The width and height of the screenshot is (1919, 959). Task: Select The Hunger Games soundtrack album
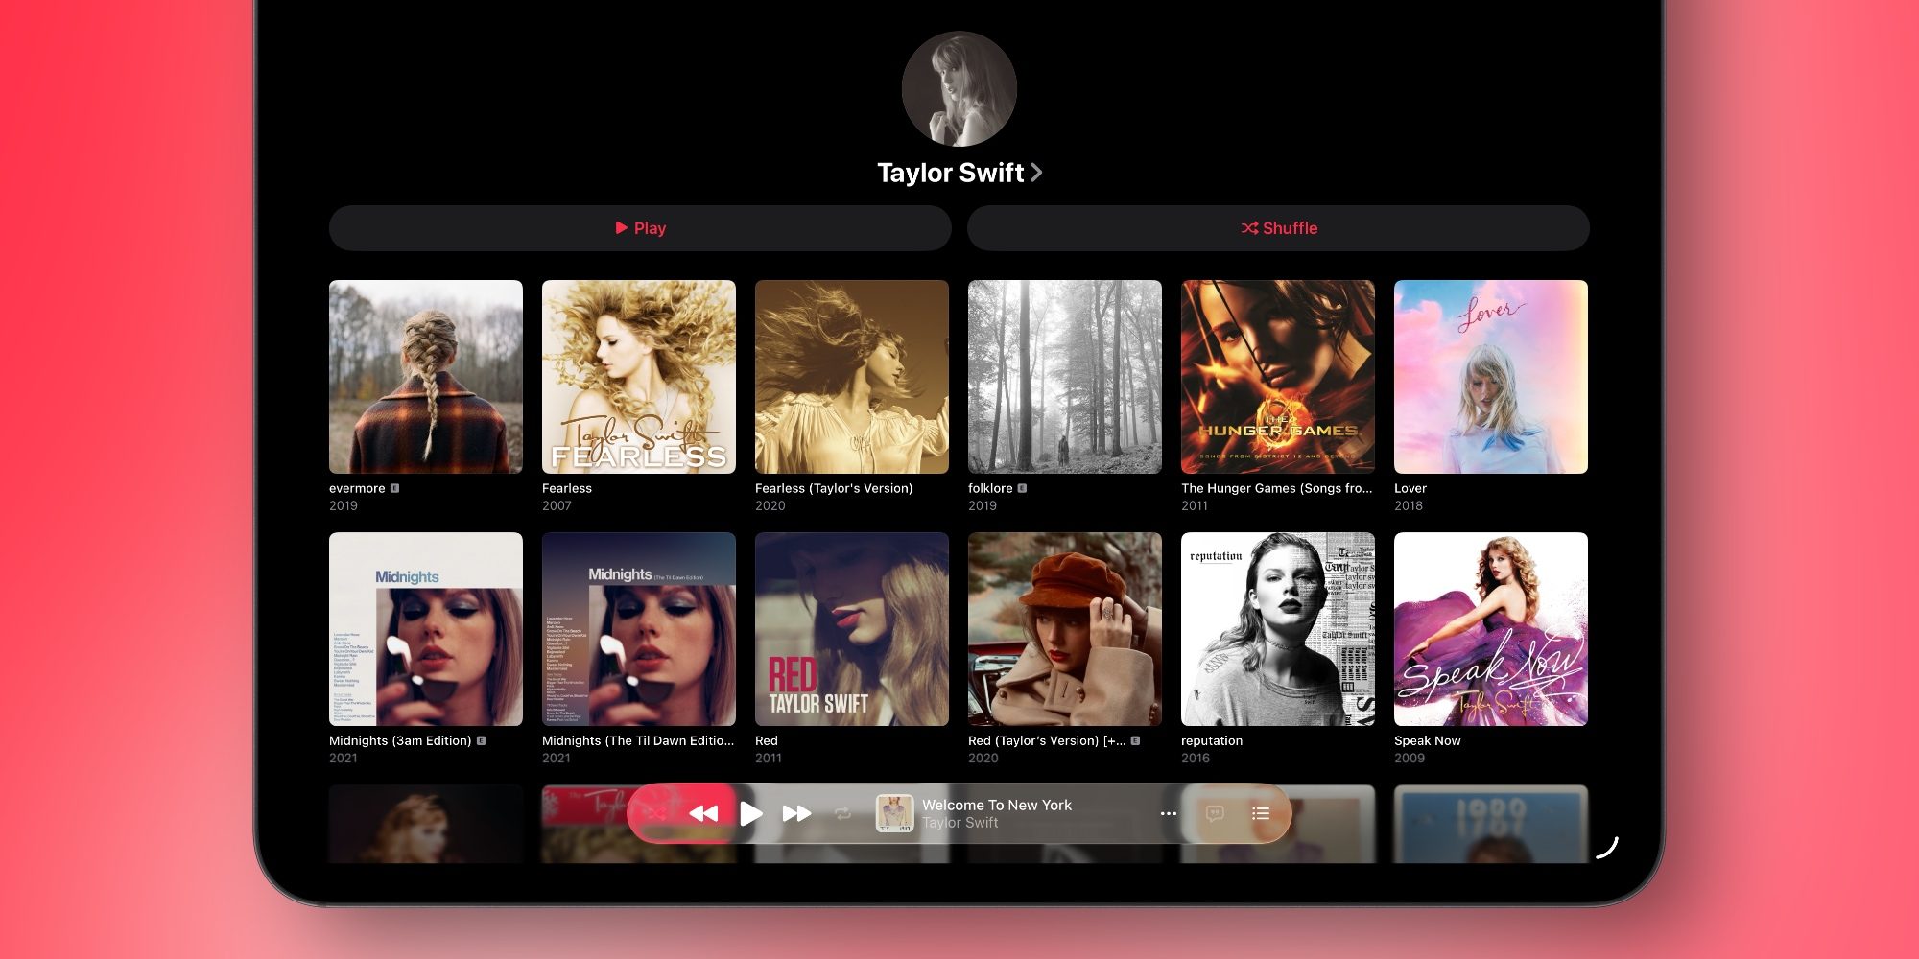point(1278,377)
